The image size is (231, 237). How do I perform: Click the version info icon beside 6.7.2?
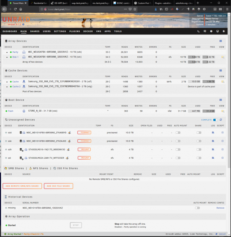(x=23, y=24)
